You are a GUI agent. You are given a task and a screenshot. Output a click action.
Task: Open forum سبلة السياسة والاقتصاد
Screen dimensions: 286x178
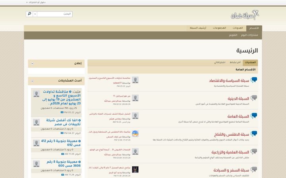click(229, 81)
